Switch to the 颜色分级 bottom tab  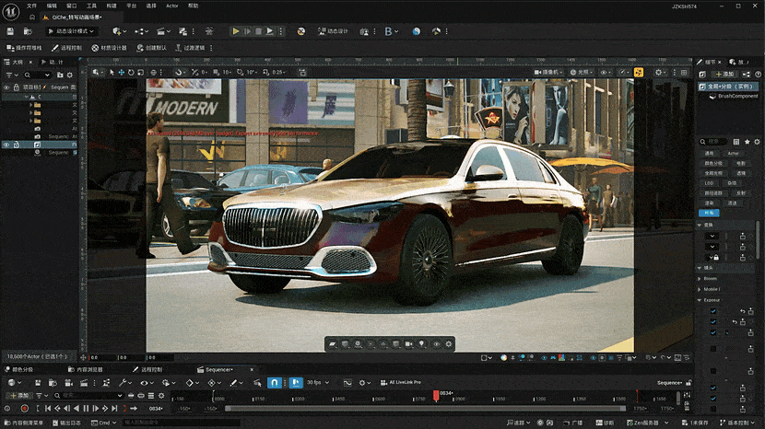tap(18, 369)
